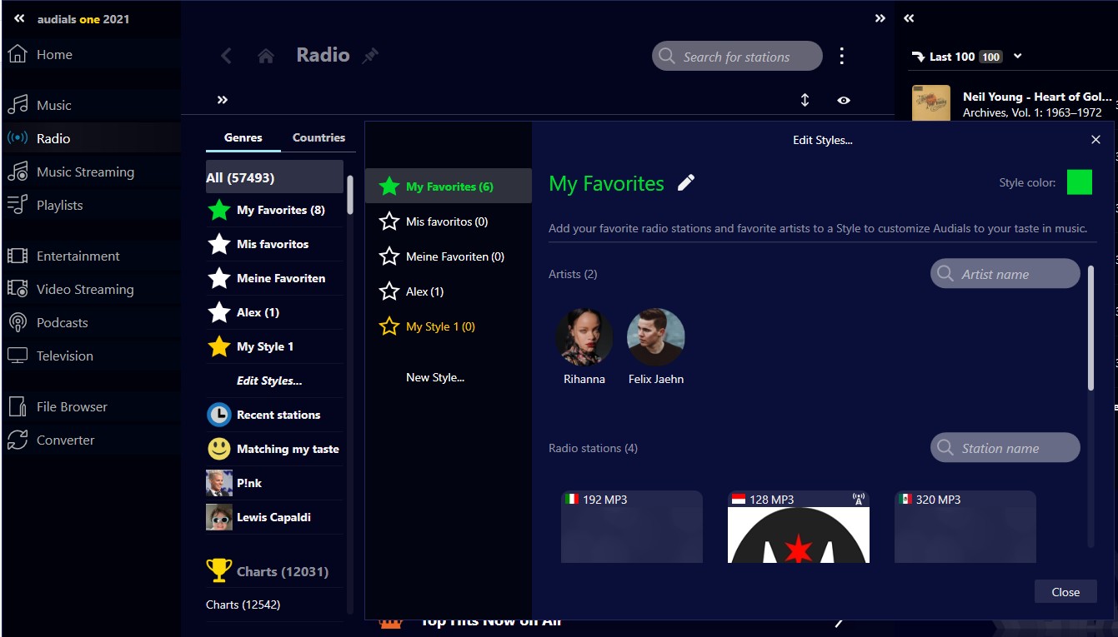1118x637 pixels.
Task: Open the 128 MP3 station tile
Action: (x=799, y=526)
